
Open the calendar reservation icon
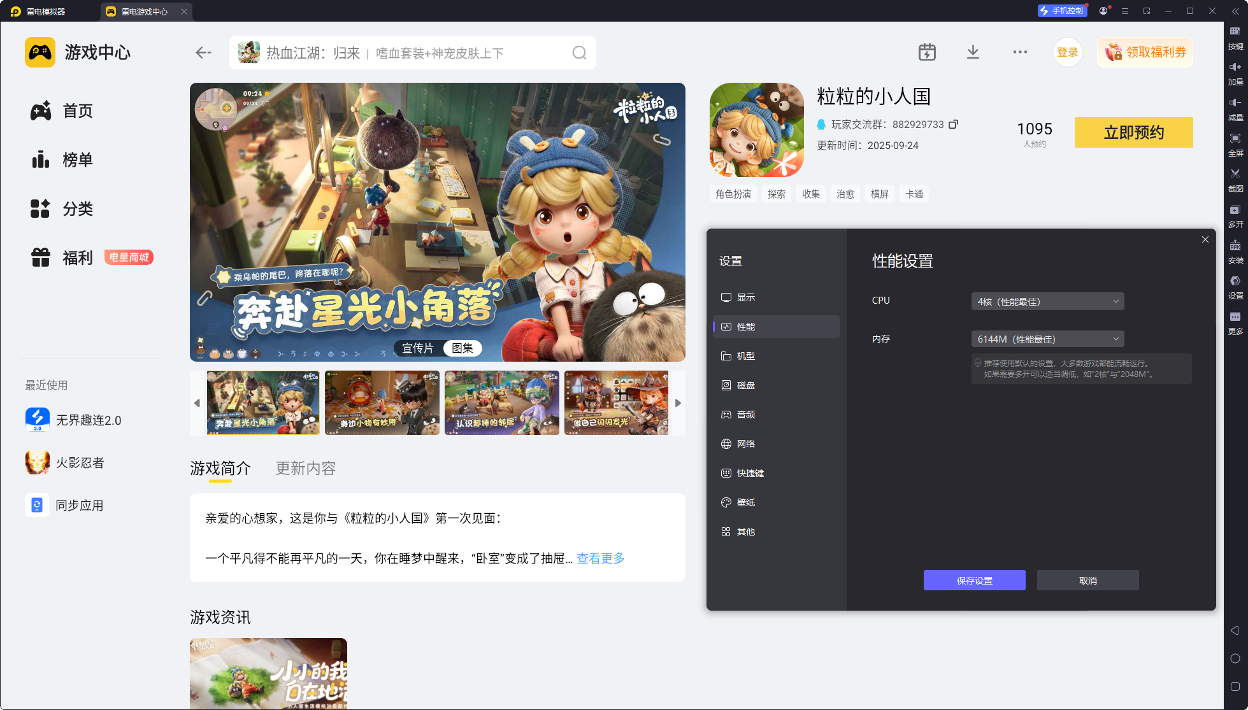[x=927, y=52]
